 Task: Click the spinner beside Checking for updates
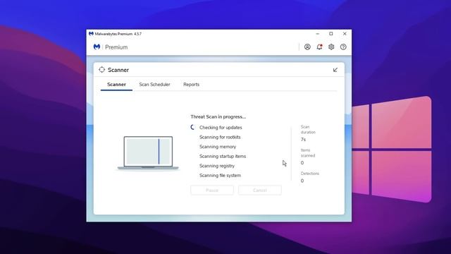coord(192,127)
